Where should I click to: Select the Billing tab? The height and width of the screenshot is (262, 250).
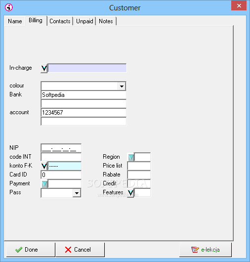point(36,20)
